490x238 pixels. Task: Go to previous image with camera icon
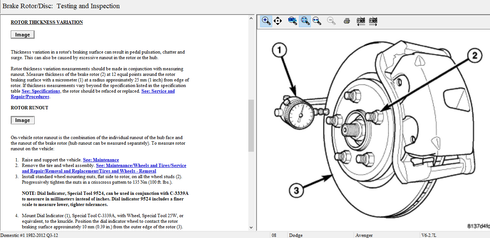click(361, 21)
